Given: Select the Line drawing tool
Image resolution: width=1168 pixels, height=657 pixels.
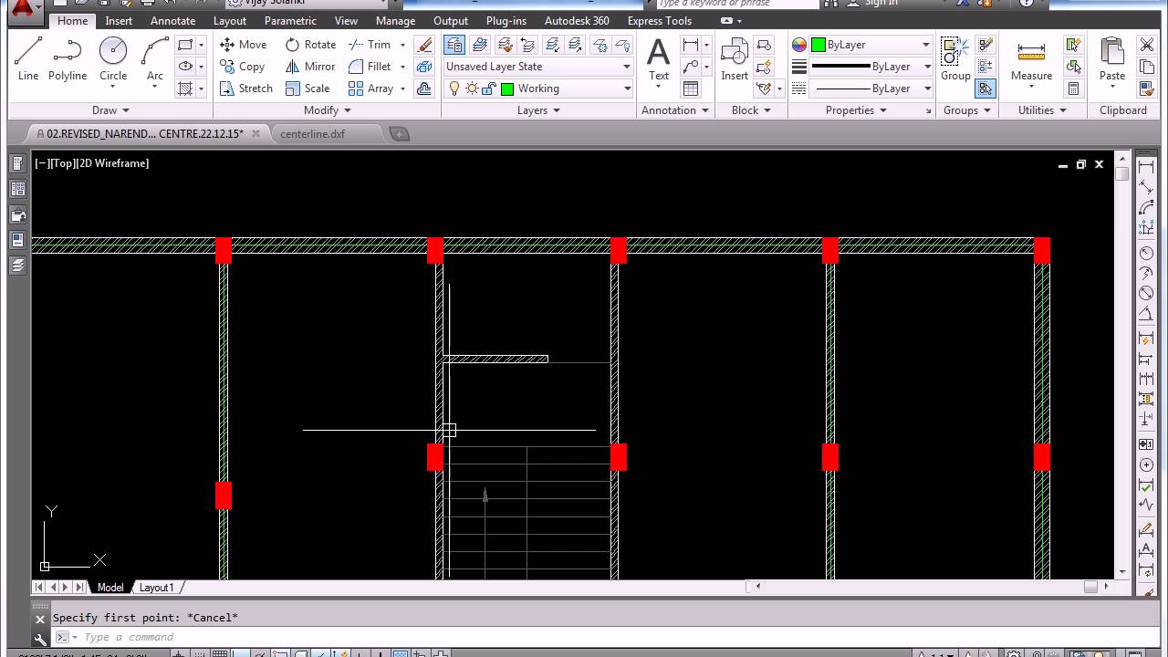Looking at the screenshot, I should (28, 59).
